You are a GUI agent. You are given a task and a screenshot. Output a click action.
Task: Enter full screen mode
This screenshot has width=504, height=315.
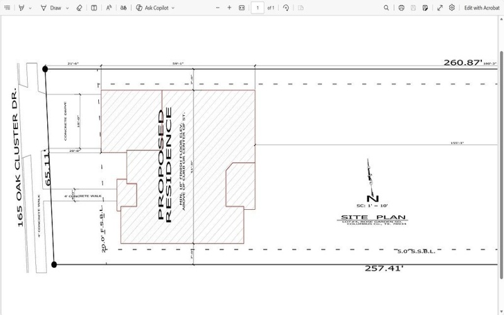(440, 8)
